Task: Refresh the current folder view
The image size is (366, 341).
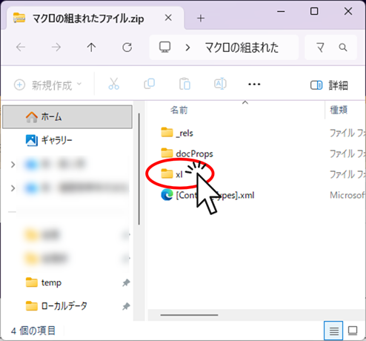Action: coord(127,47)
